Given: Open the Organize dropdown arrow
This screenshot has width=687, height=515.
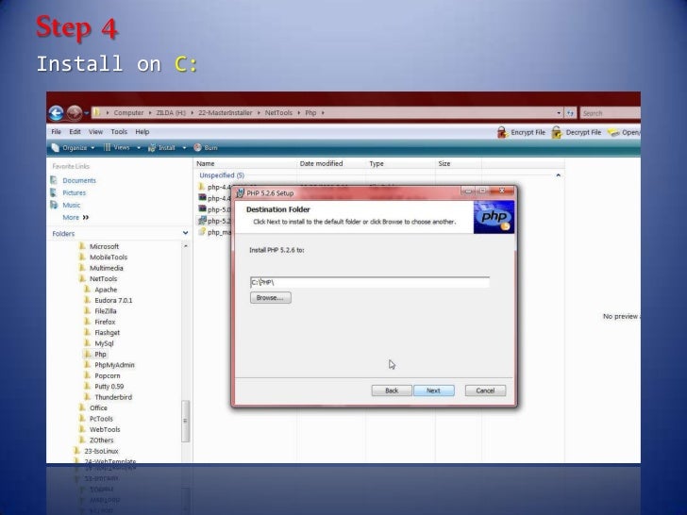Looking at the screenshot, I should coord(92,148).
